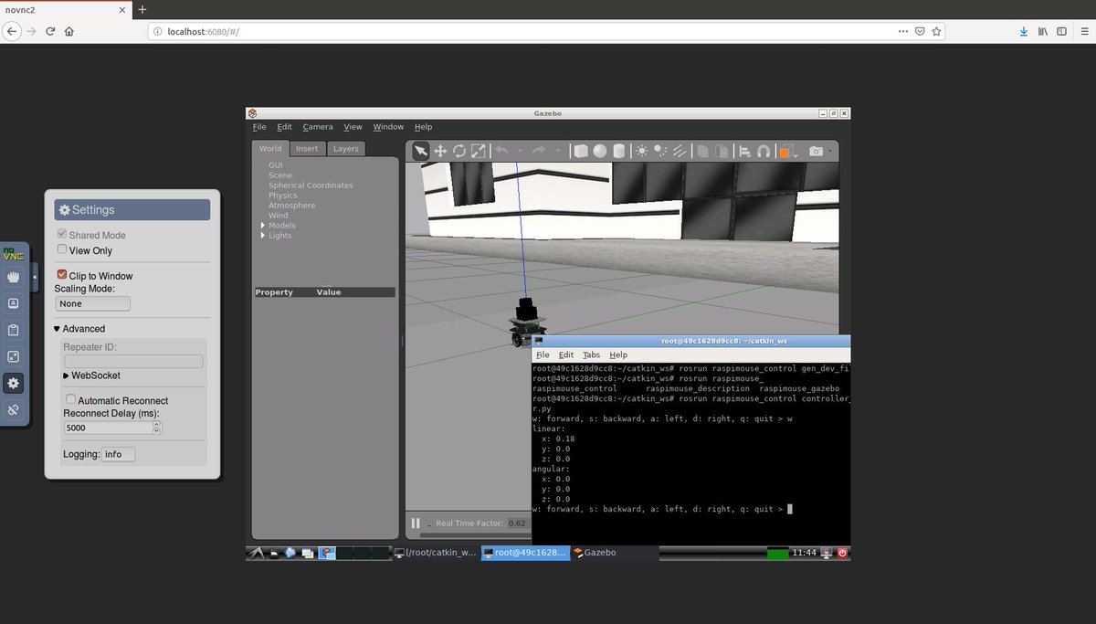
Task: Open the screenshot dropdown arrow
Action: (829, 152)
